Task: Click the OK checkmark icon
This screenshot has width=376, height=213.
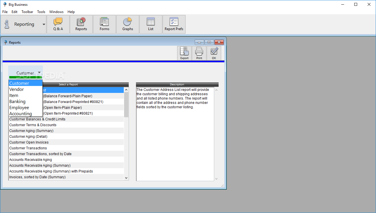Action: (214, 53)
